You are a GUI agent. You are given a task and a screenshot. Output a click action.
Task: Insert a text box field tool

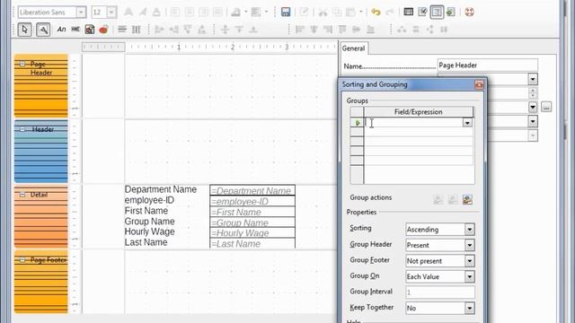[75, 30]
